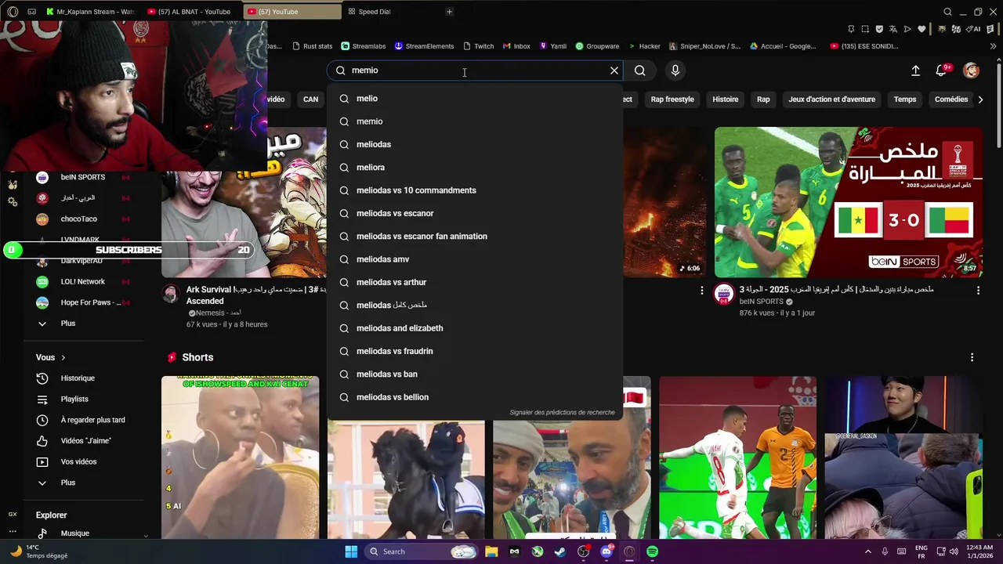Open the Inbox Gmail bookmark
Image resolution: width=1003 pixels, height=564 pixels.
pyautogui.click(x=516, y=46)
